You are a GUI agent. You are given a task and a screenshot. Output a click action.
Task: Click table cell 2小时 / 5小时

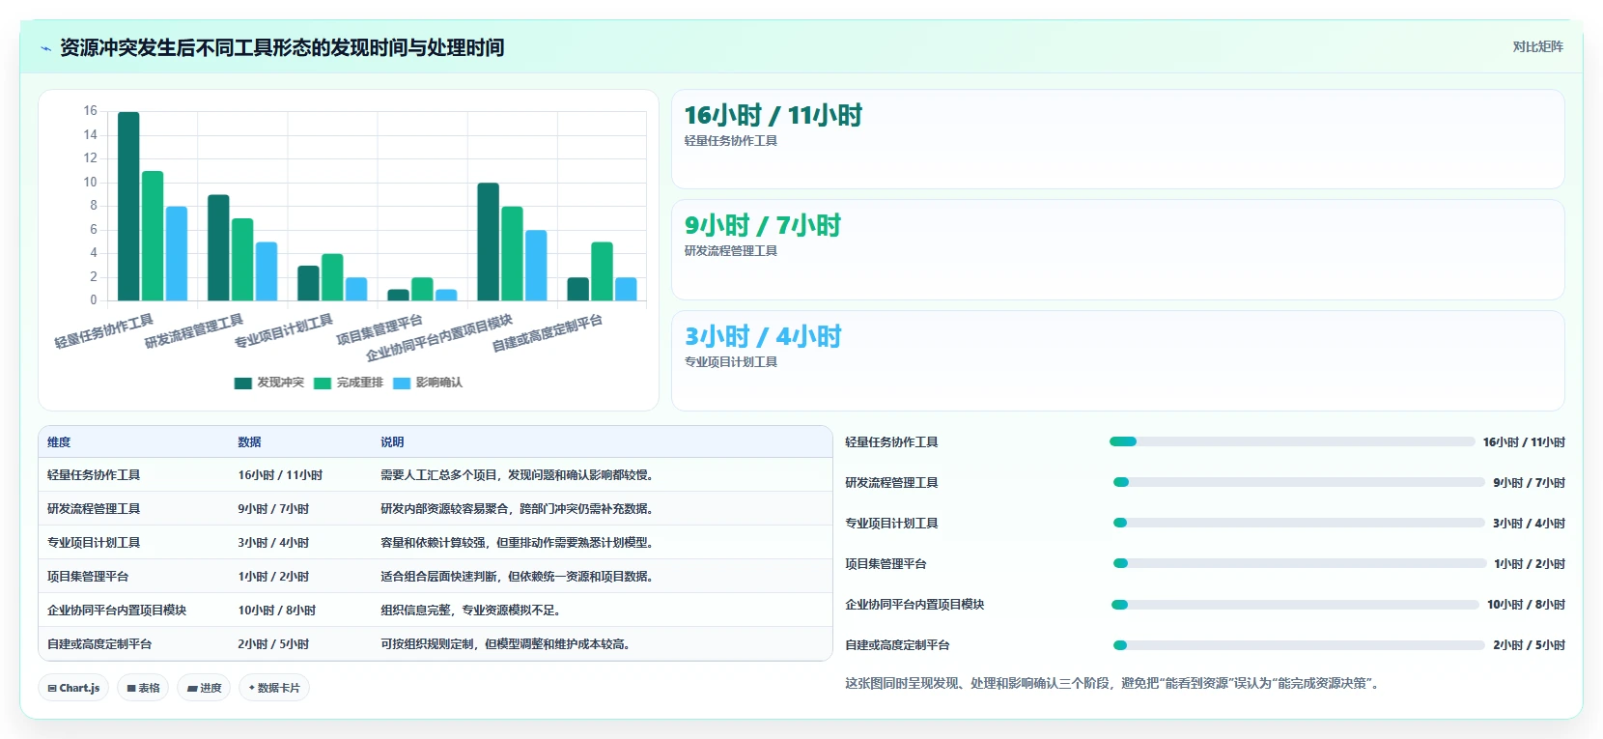pyautogui.click(x=273, y=644)
